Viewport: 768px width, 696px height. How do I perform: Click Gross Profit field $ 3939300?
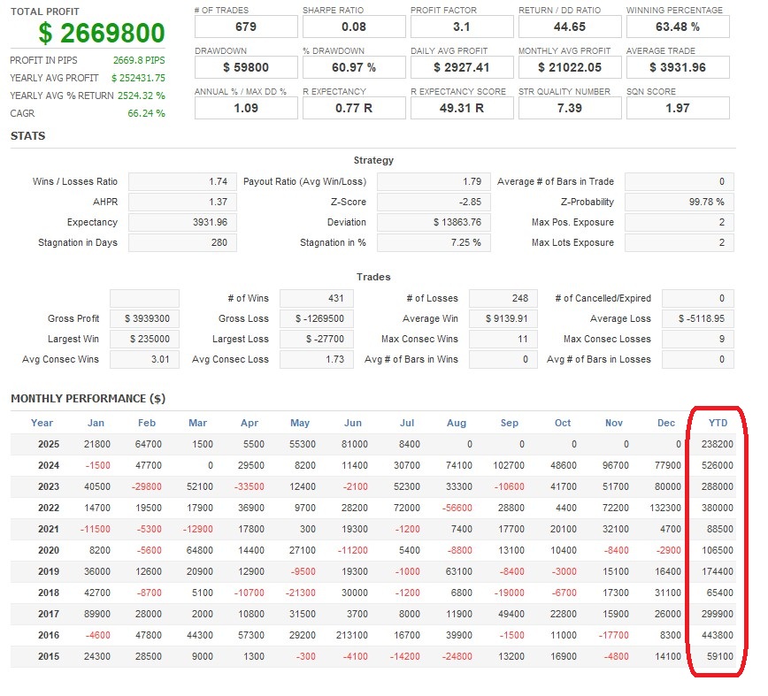144,318
